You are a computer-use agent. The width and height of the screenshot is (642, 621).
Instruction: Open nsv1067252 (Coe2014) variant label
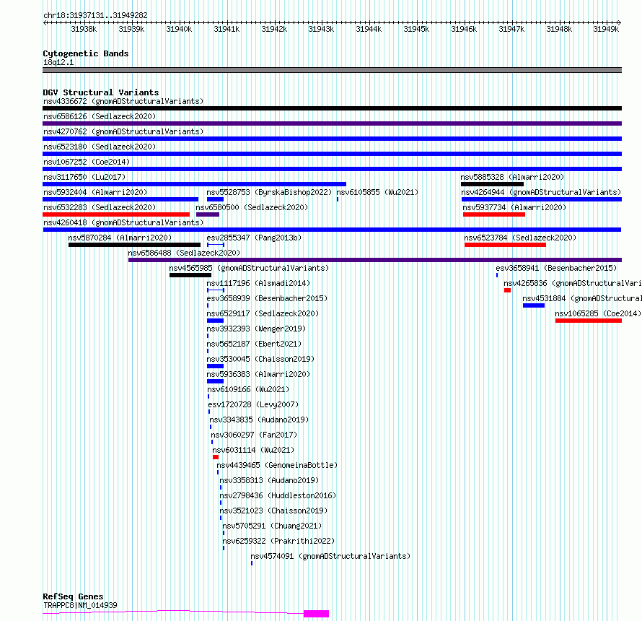tap(87, 162)
